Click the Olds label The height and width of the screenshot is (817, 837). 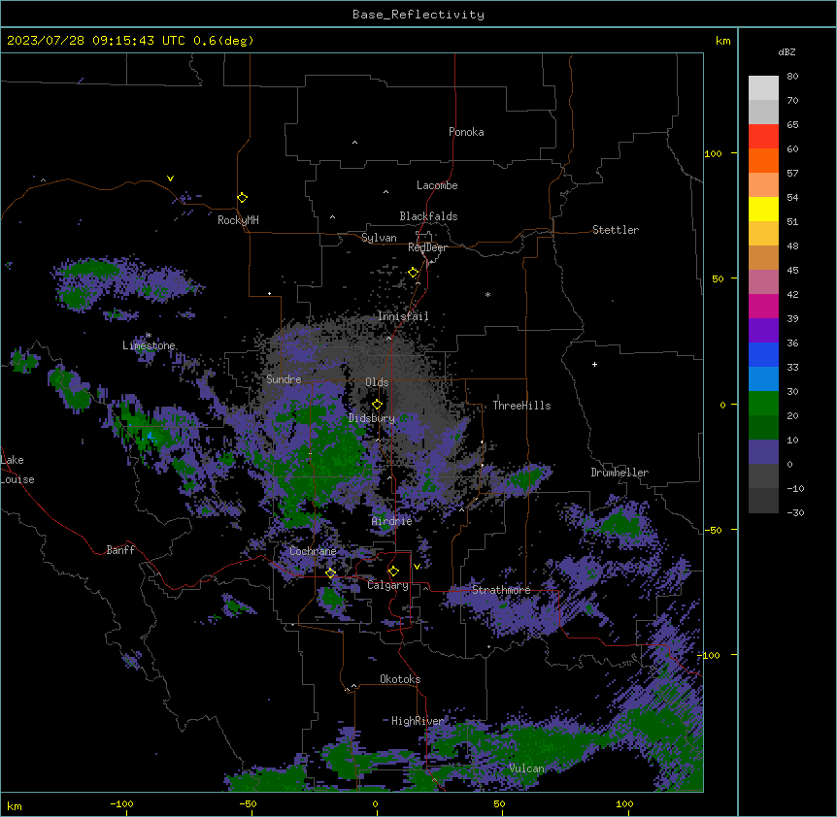(377, 382)
